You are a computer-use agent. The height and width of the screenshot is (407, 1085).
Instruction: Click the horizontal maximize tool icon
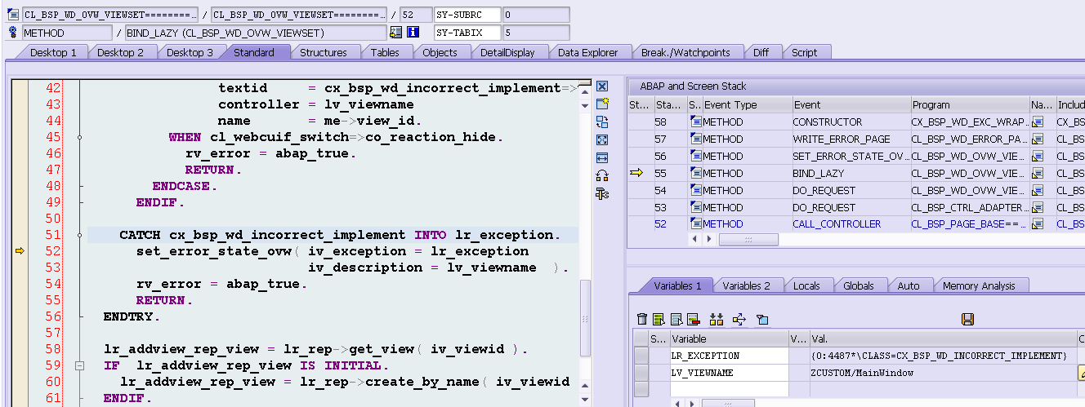(602, 157)
